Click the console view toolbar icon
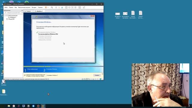The image size is (192, 108). point(79,7)
